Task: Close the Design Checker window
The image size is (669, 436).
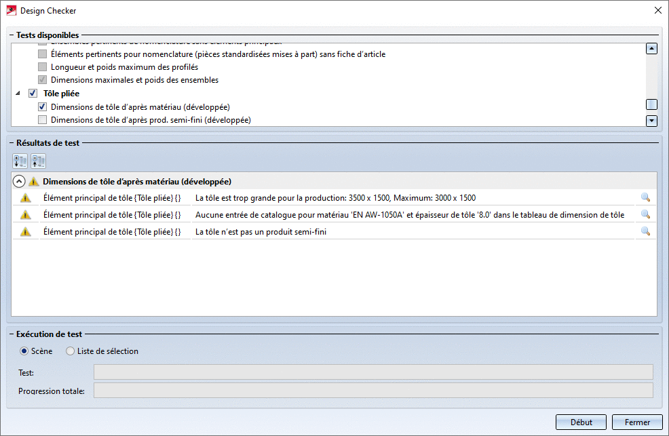Action: [x=658, y=10]
